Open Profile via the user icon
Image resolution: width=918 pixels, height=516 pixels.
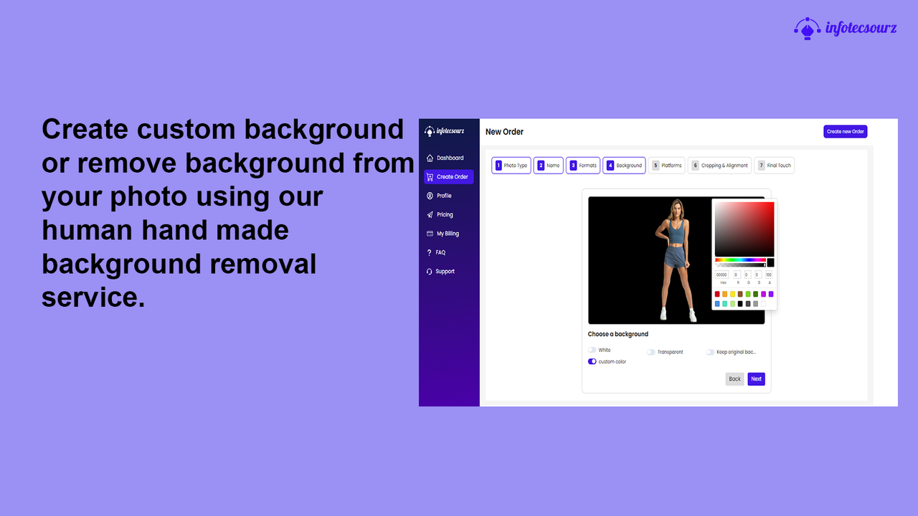click(430, 196)
